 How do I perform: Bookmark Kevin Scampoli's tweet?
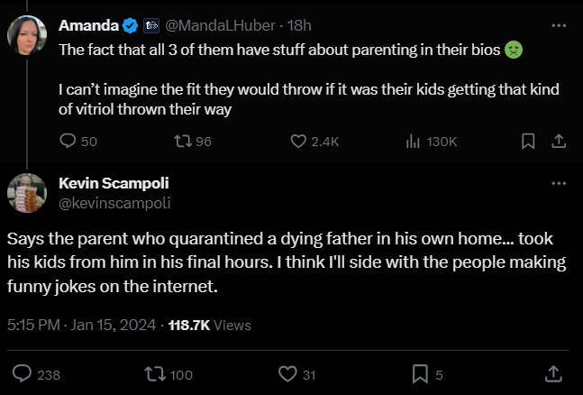[x=419, y=373]
